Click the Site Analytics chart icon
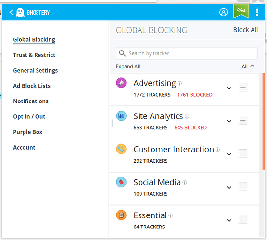 tap(121, 116)
